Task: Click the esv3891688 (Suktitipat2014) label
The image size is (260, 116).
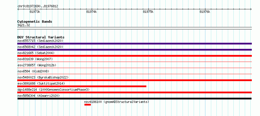Action: pyautogui.click(x=41, y=83)
